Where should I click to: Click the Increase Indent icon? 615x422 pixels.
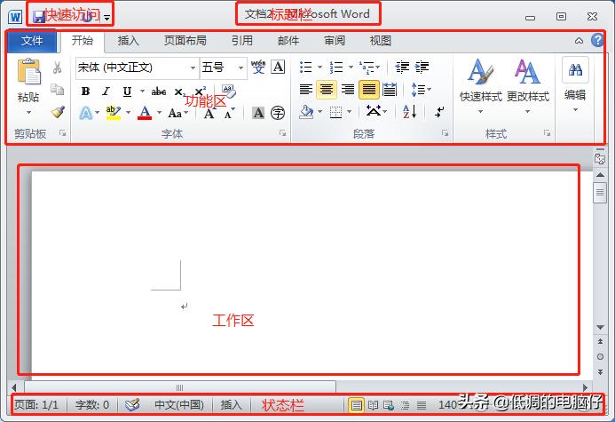tap(422, 68)
